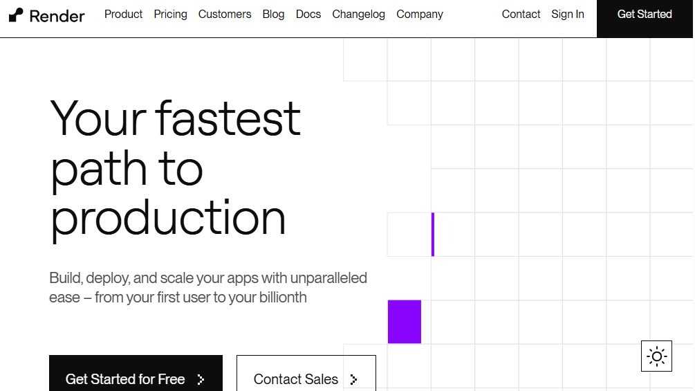
Task: Toggle the sun light/dark theme button
Action: click(x=656, y=356)
